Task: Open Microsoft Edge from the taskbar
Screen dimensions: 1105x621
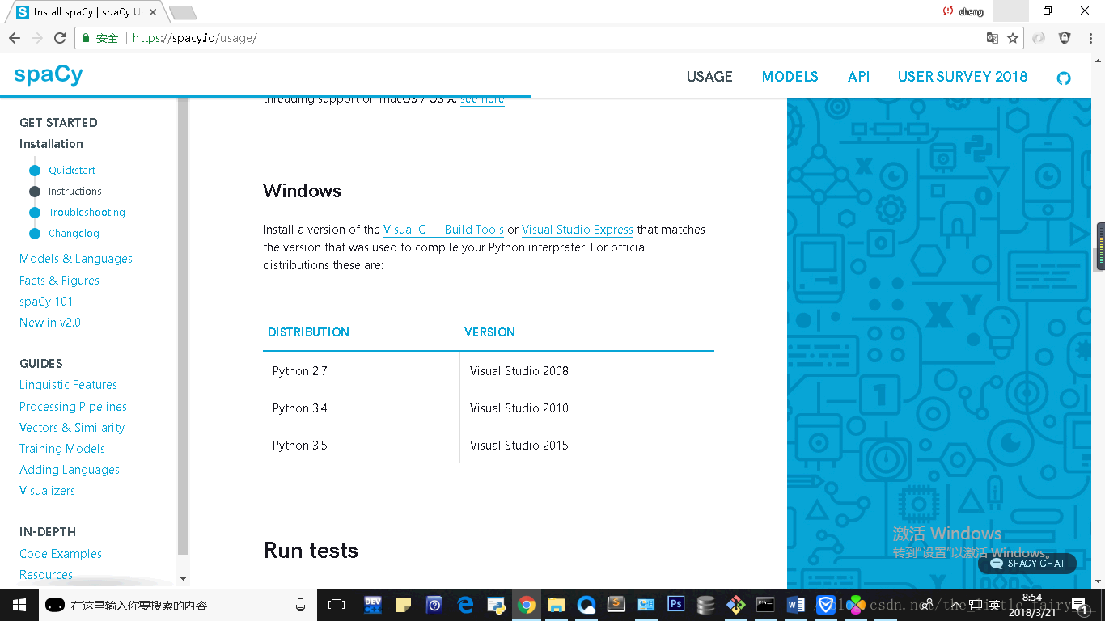Action: click(x=465, y=605)
